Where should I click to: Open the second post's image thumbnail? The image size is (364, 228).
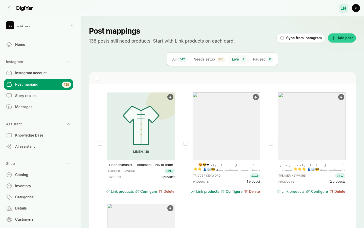click(226, 126)
